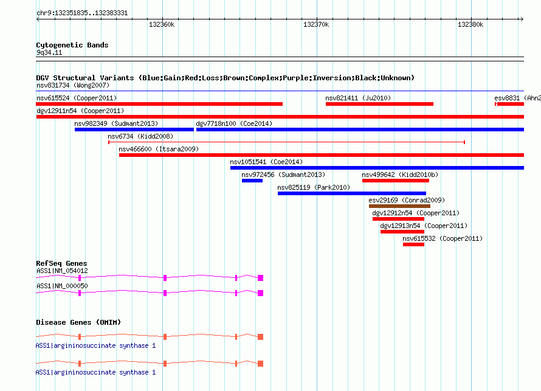
Task: Select the last exon block of ASS1|NM_000050
Action: tap(261, 293)
